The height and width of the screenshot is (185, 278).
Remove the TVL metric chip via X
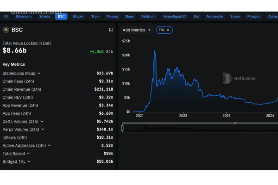pos(169,30)
